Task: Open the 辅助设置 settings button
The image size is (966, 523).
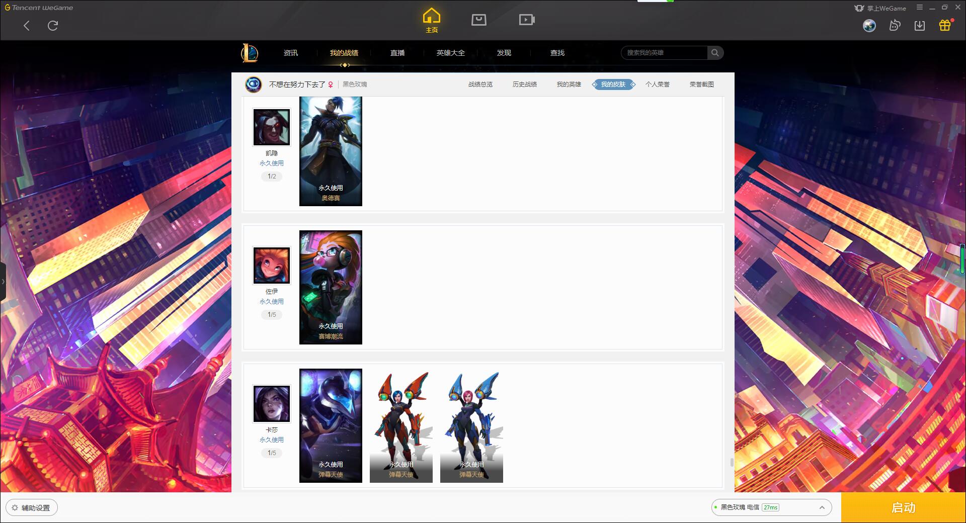Action: (x=32, y=508)
